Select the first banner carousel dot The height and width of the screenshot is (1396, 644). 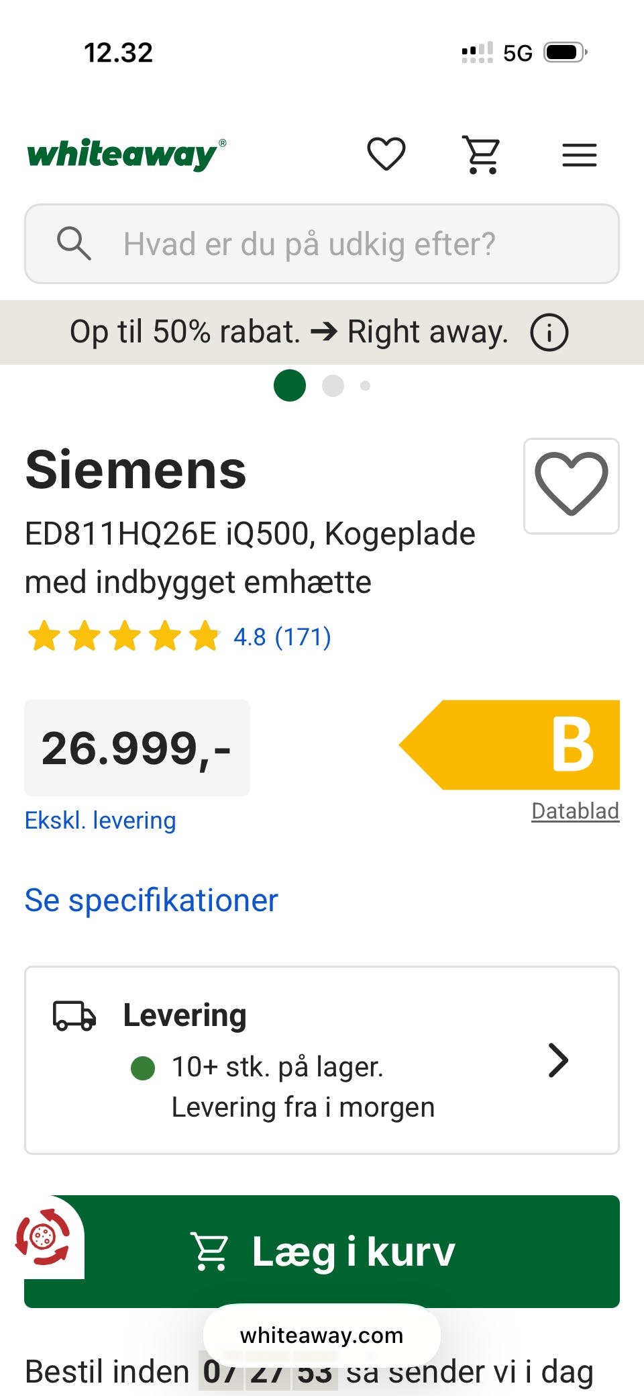290,385
